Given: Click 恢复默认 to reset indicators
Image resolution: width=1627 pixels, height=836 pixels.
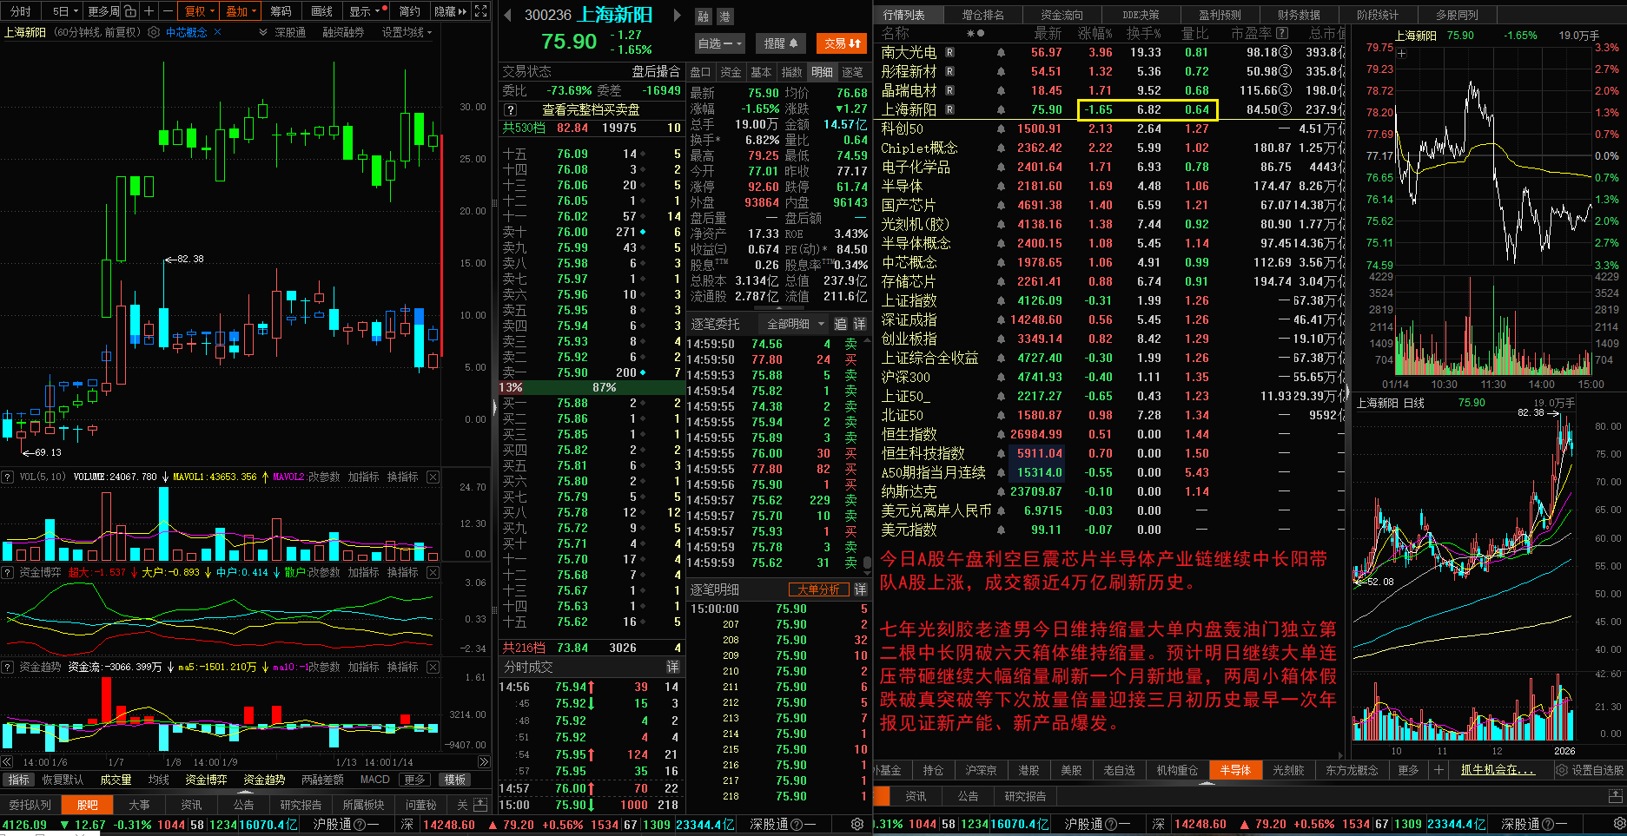Looking at the screenshot, I should (63, 780).
